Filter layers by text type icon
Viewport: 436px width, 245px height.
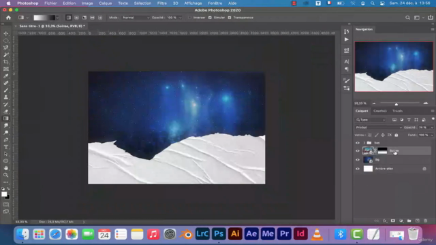pyautogui.click(x=409, y=120)
